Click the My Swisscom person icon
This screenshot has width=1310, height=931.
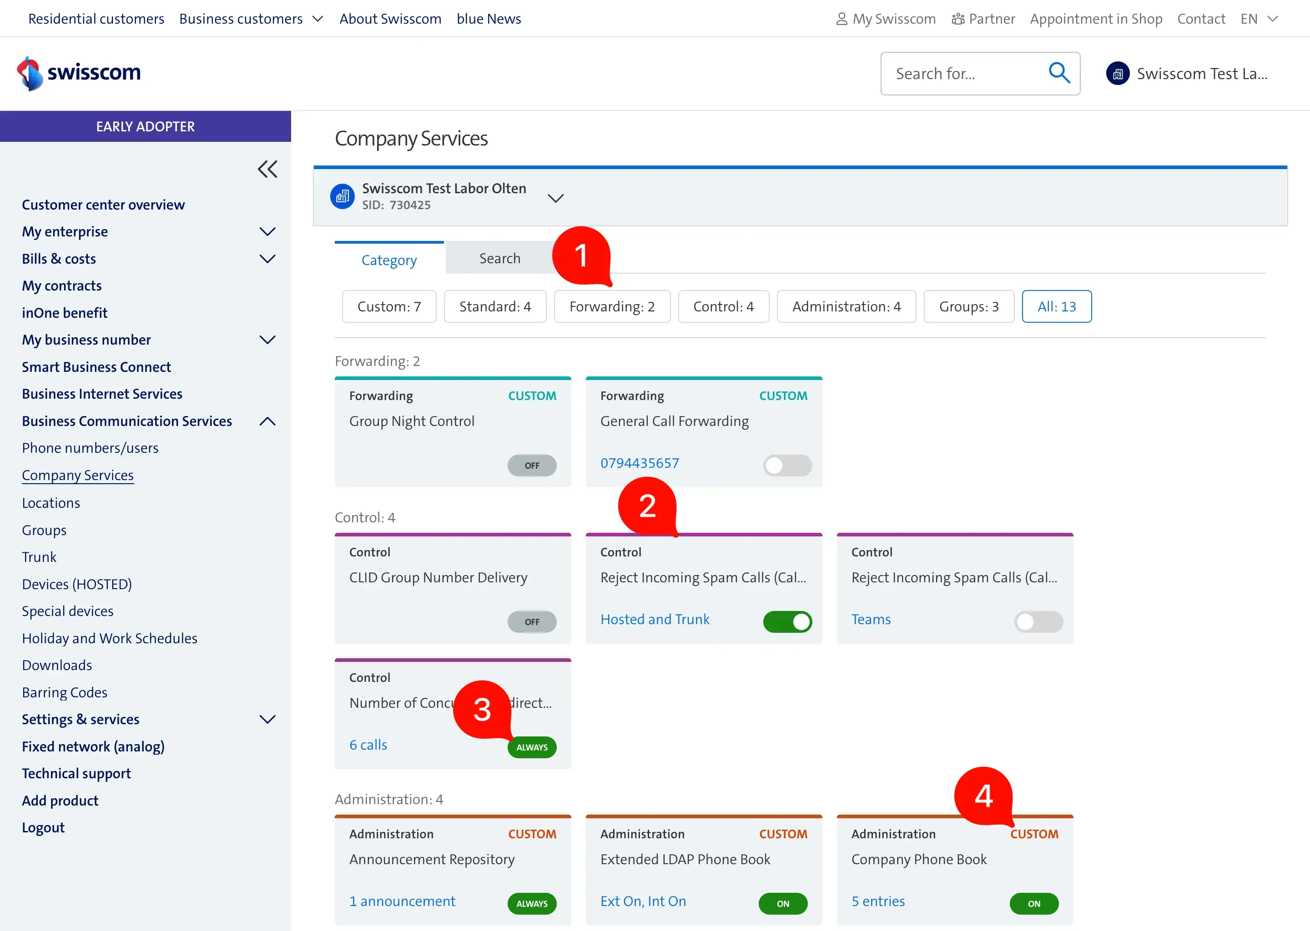(x=841, y=19)
